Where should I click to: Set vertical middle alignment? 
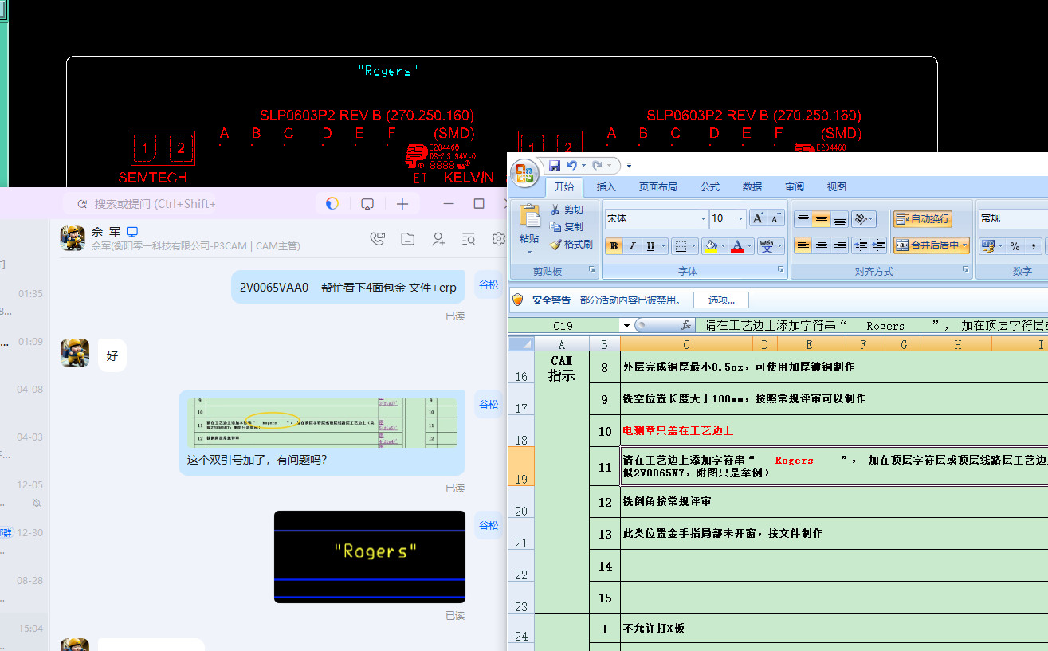click(822, 218)
